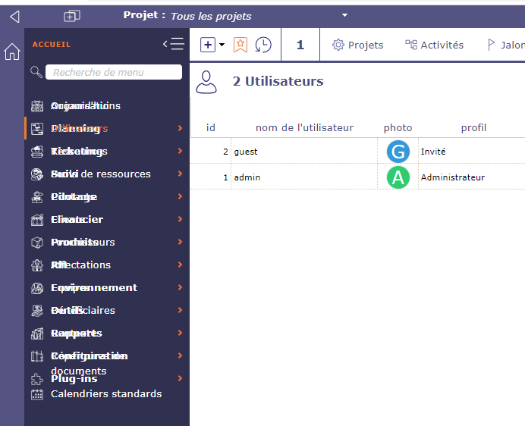The image size is (525, 426).
Task: Open the history clock icon
Action: pos(263,45)
